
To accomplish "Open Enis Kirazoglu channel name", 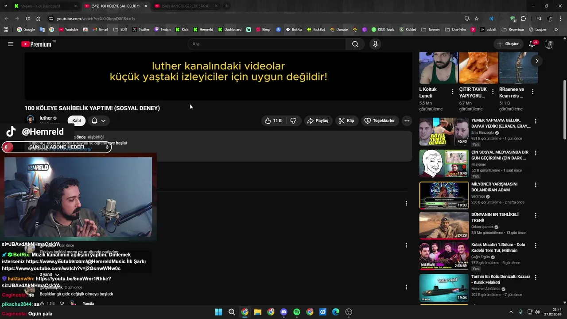I will pyautogui.click(x=482, y=132).
